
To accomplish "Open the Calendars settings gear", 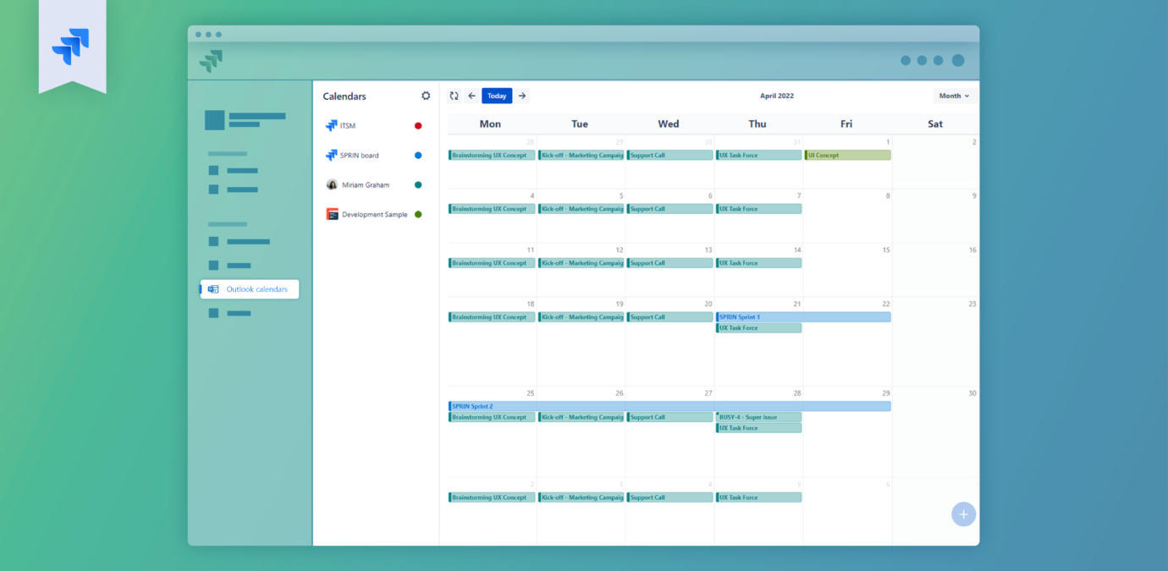I will [426, 96].
